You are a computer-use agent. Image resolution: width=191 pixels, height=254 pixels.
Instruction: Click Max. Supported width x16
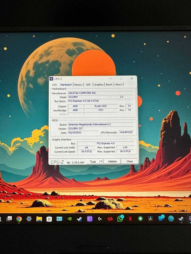[125, 147]
